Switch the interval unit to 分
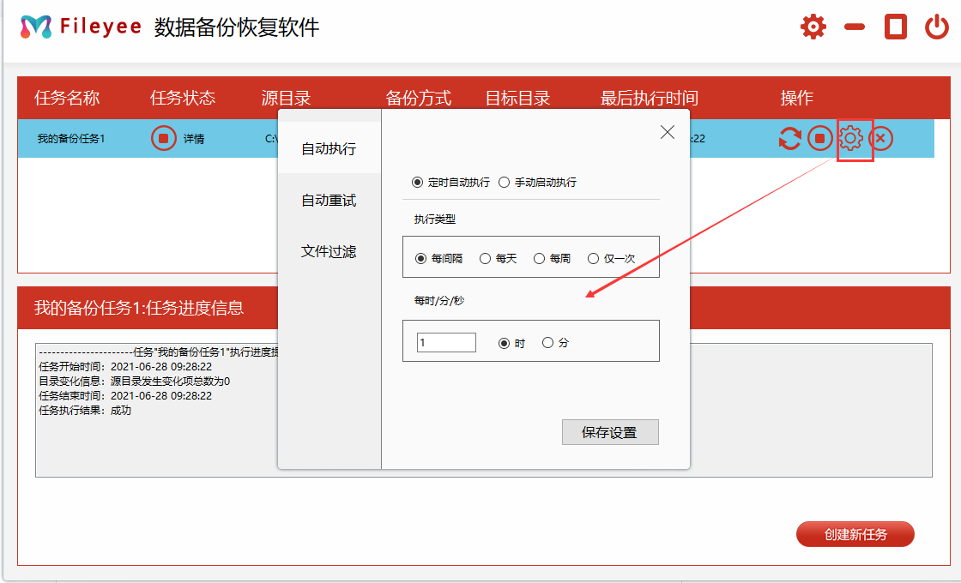 (x=548, y=341)
